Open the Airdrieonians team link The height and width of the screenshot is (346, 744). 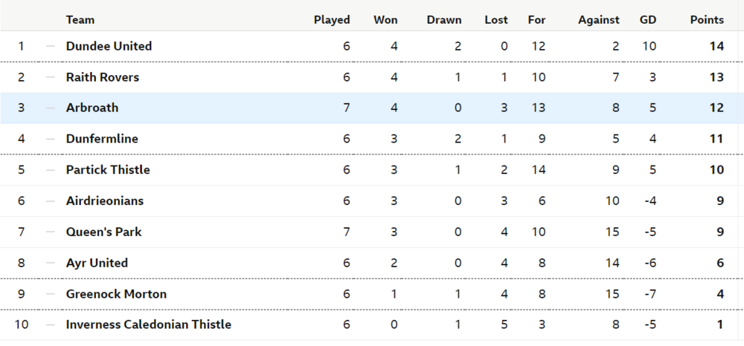[104, 200]
